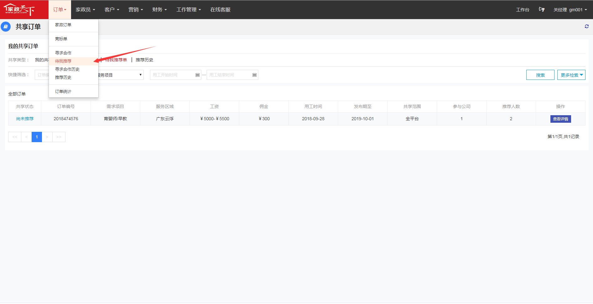
Task: Open 在线客服
Action: (x=220, y=10)
